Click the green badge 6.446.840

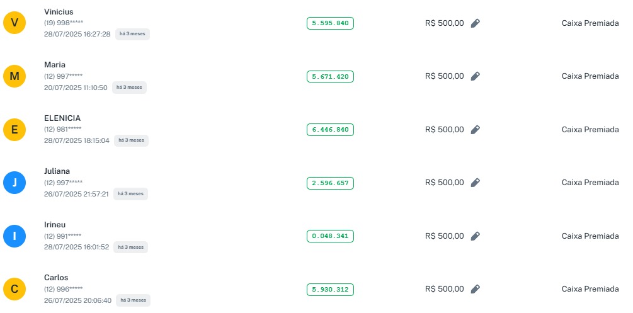point(330,130)
